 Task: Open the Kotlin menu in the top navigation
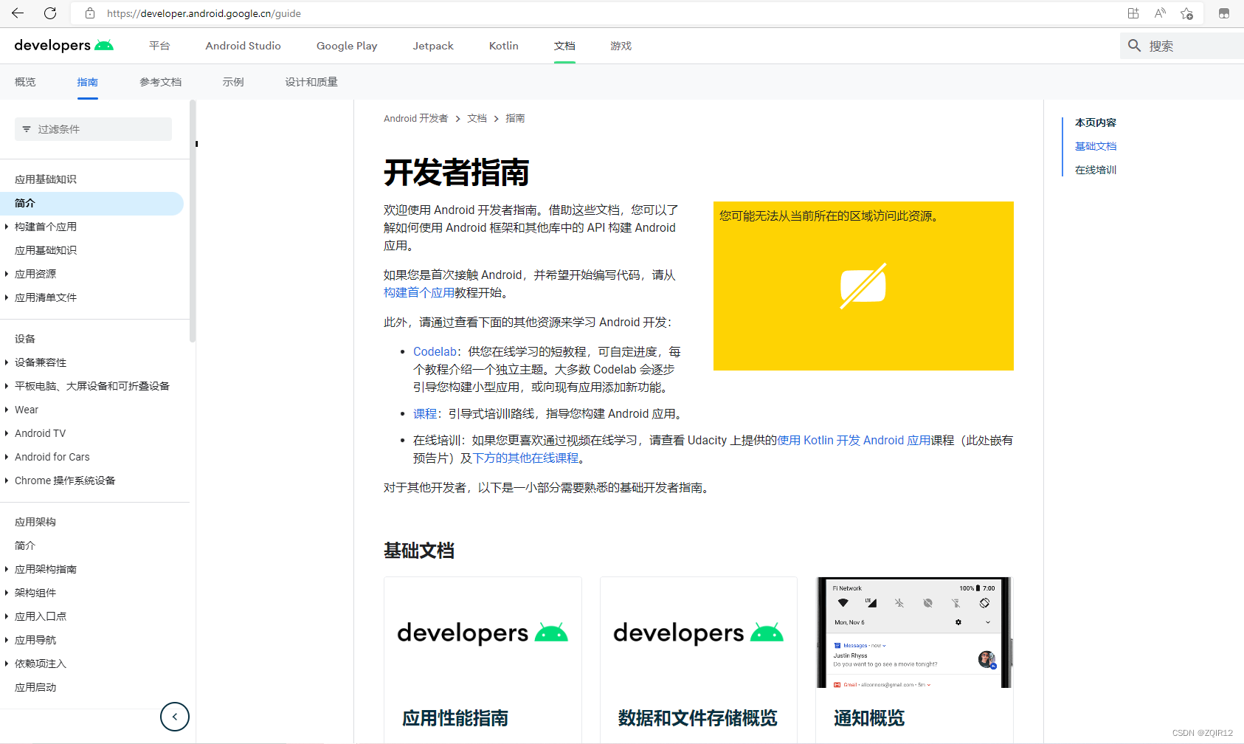click(503, 45)
